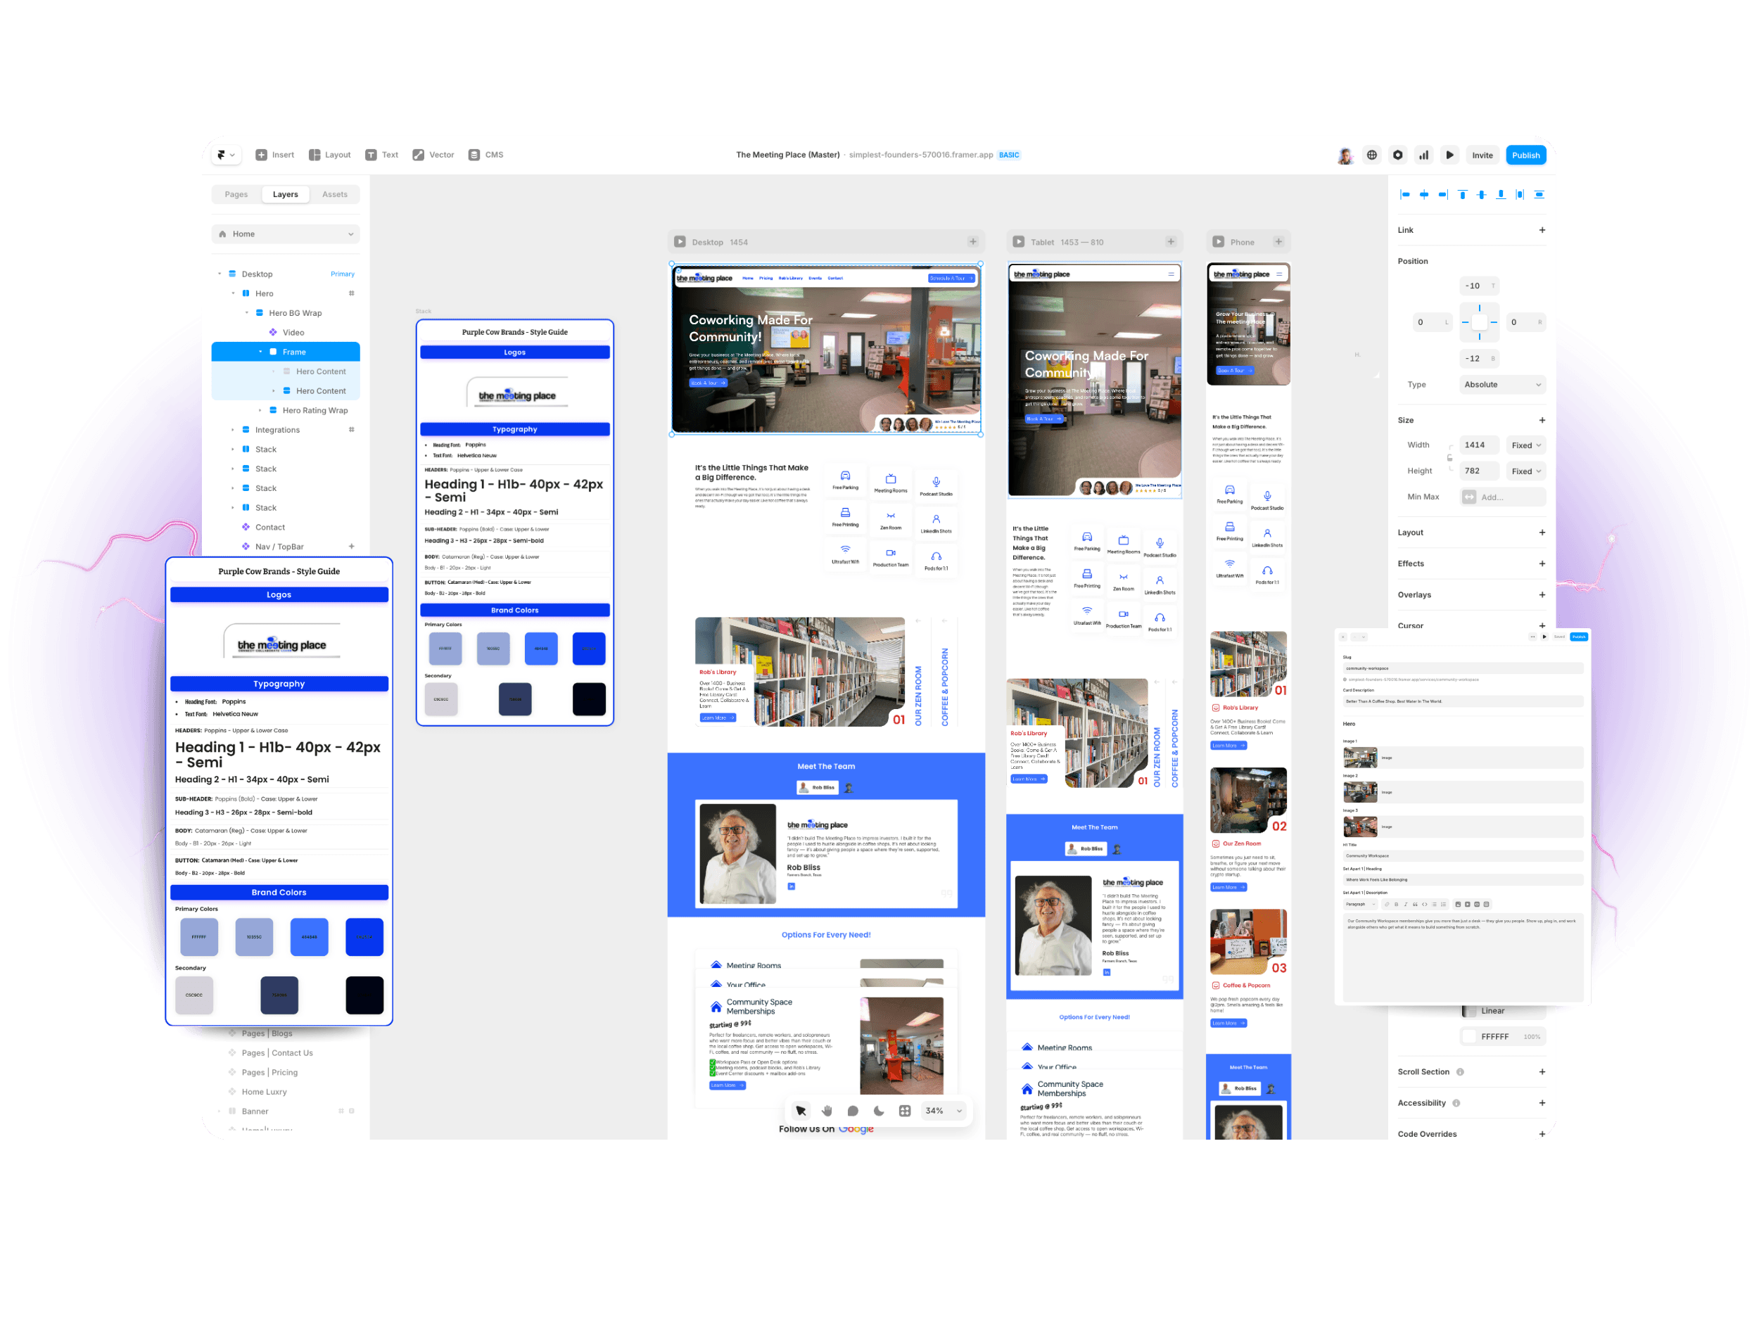Align the selection to the bottom edge
This screenshot has height=1319, width=1759.
pos(1501,195)
